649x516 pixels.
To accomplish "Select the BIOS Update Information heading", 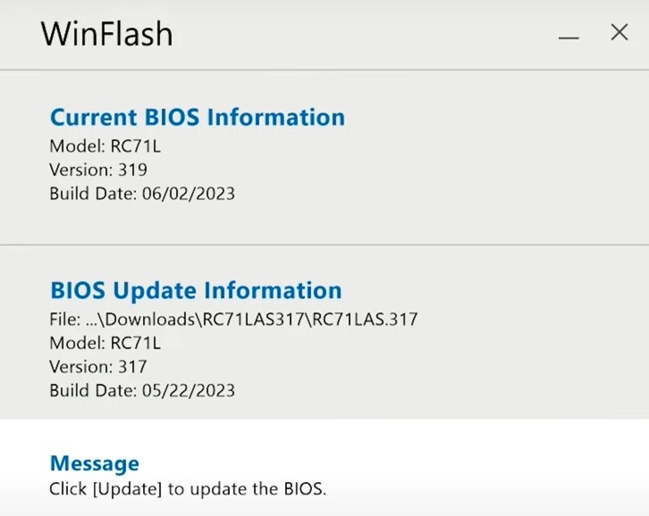I will (196, 290).
